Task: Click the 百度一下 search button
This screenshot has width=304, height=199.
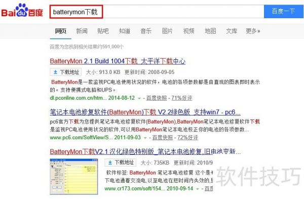Action: (x=283, y=12)
